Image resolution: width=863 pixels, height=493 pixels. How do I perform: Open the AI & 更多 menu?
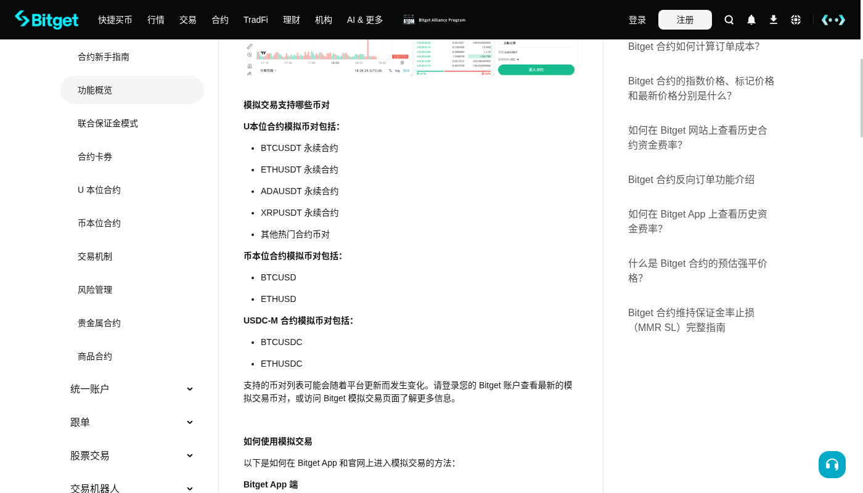click(x=365, y=20)
